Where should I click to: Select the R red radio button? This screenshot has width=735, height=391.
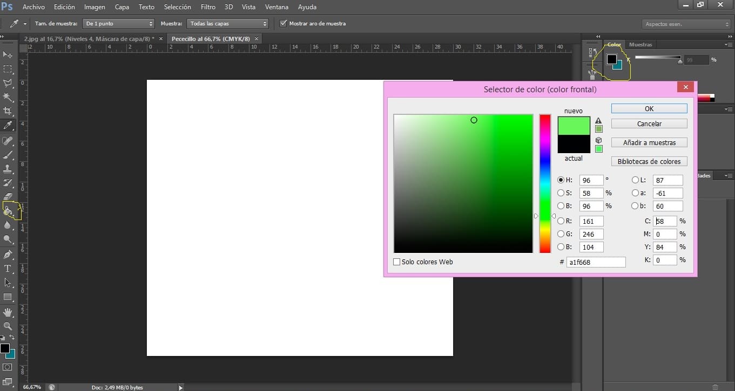561,221
